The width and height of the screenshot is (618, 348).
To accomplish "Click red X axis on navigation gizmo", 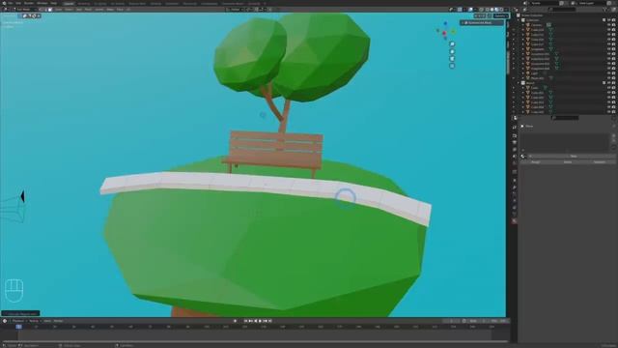I will (444, 34).
